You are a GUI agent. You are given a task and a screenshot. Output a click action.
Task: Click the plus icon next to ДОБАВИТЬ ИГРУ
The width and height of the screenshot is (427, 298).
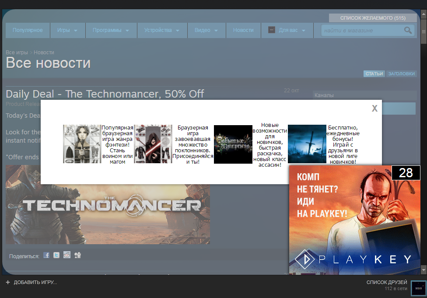coord(8,282)
